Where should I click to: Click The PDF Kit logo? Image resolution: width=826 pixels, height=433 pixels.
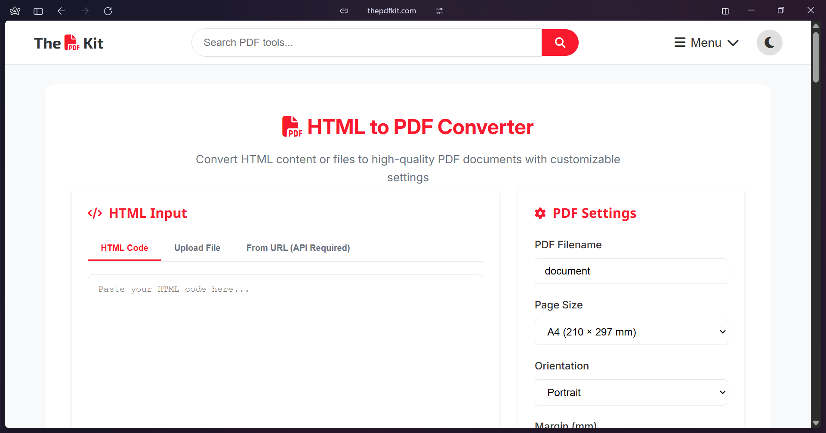pos(69,43)
